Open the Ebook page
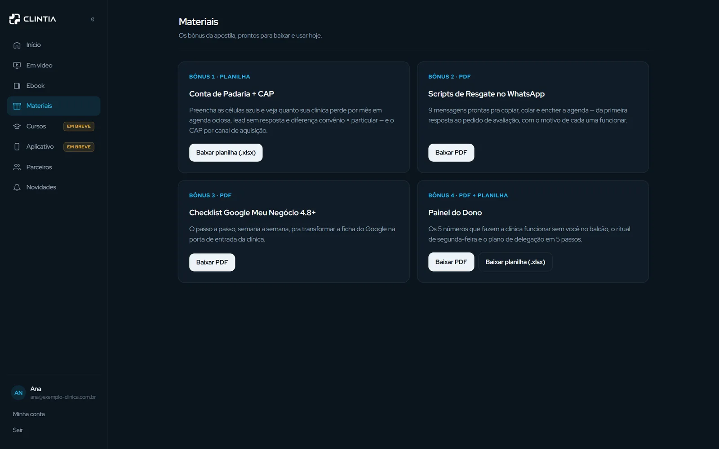 [x=53, y=86]
